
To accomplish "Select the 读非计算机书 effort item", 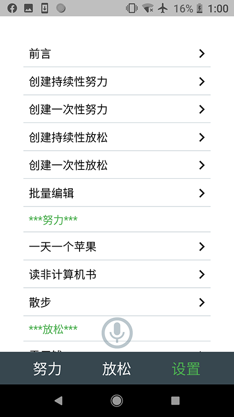I will click(117, 274).
